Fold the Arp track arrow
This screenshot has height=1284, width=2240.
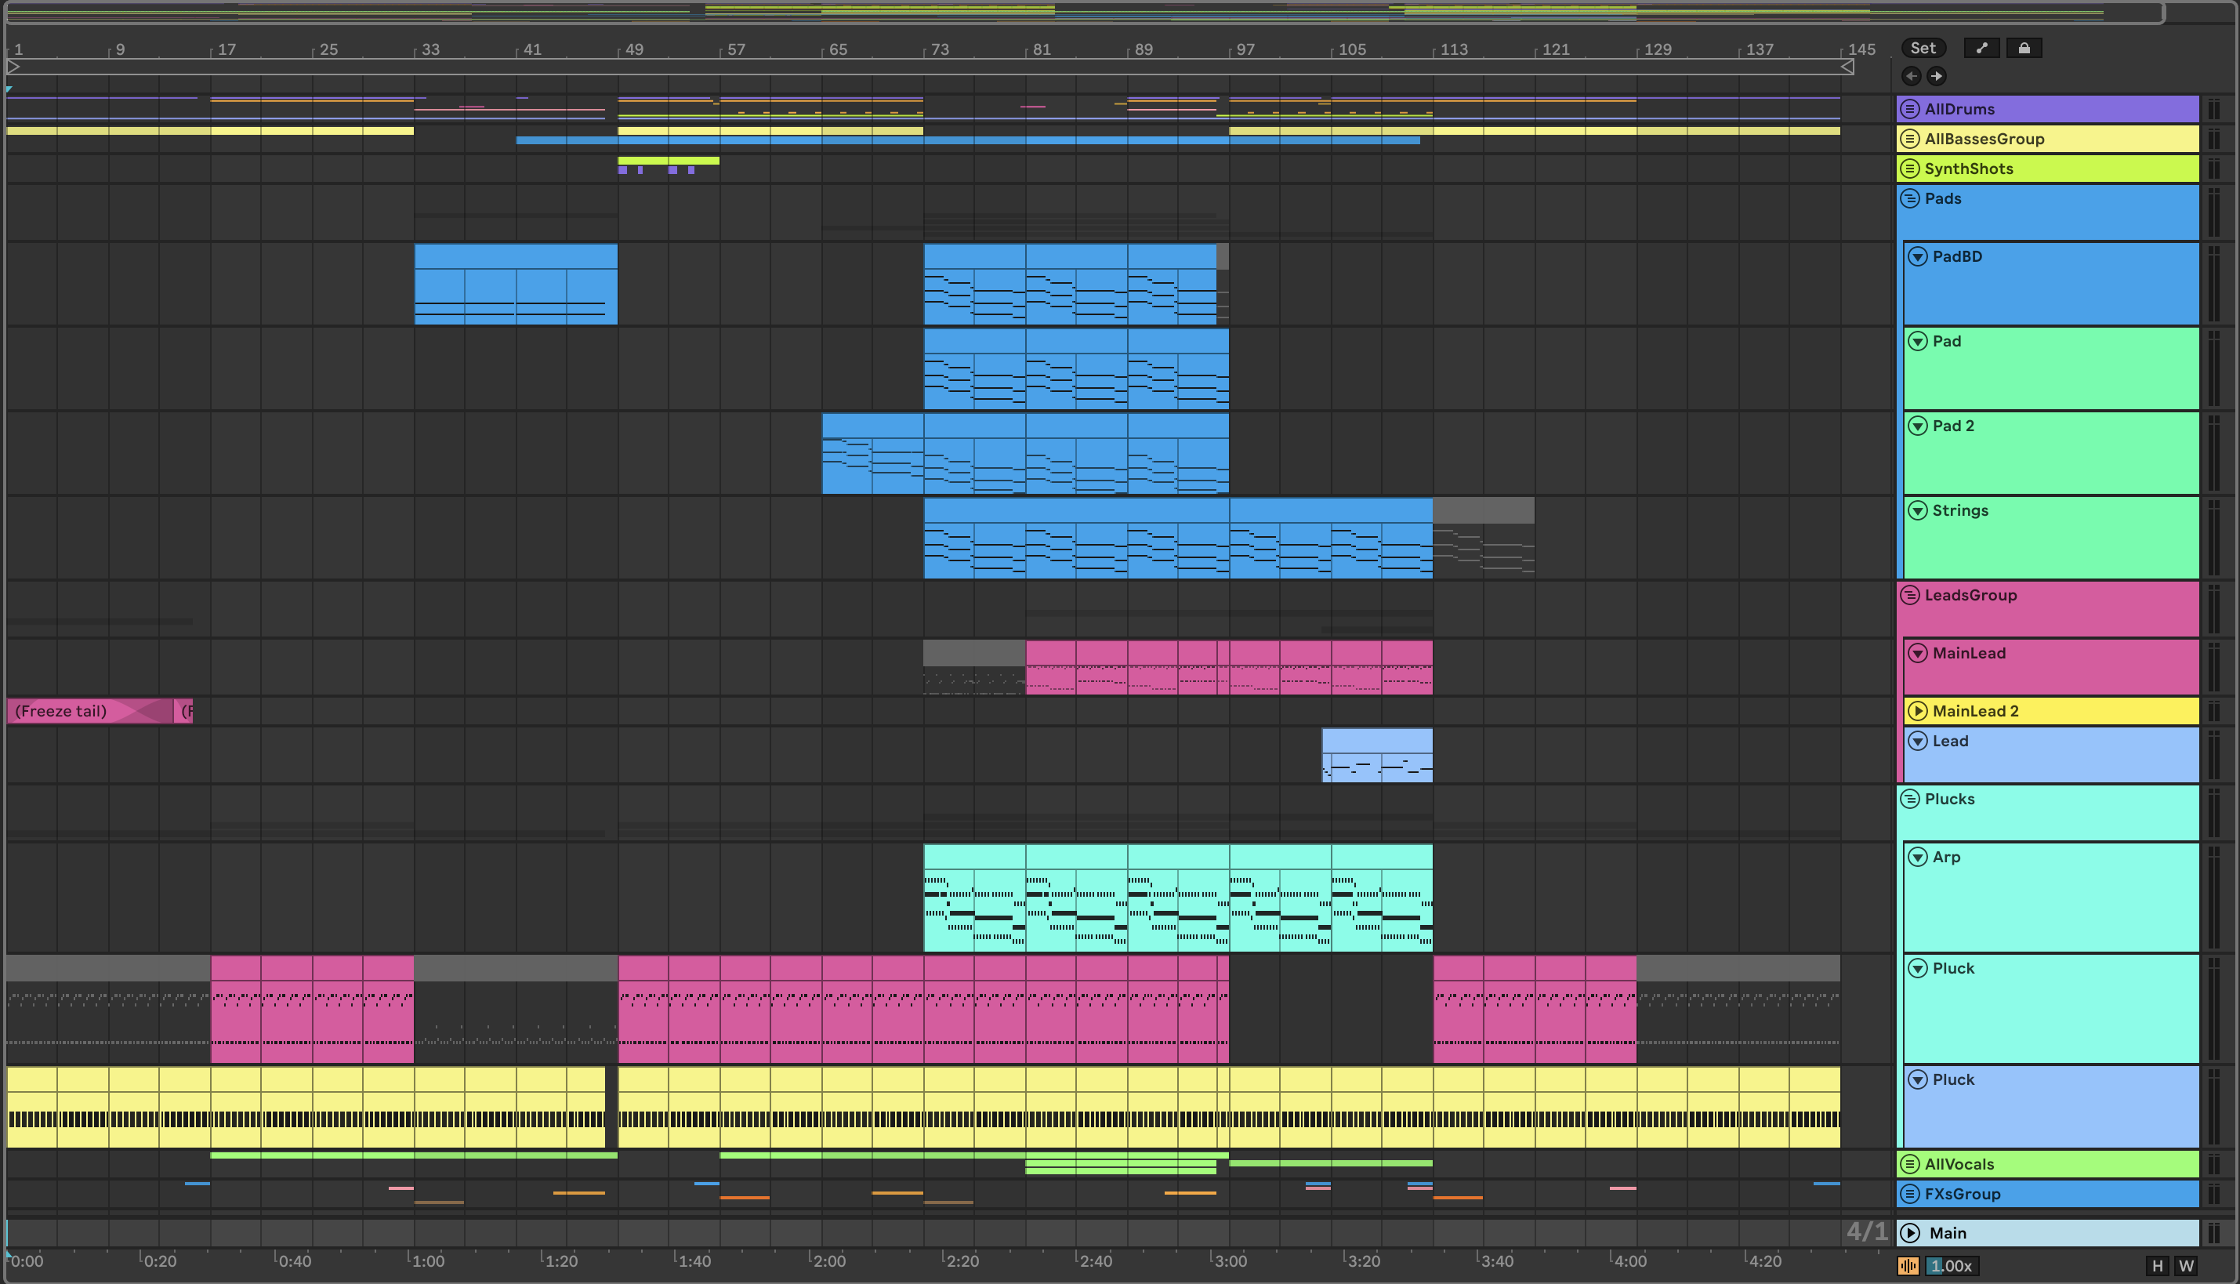[1917, 858]
